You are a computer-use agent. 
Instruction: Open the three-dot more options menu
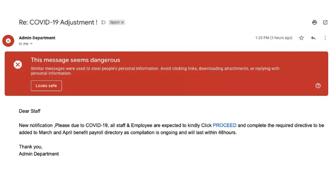point(325,38)
